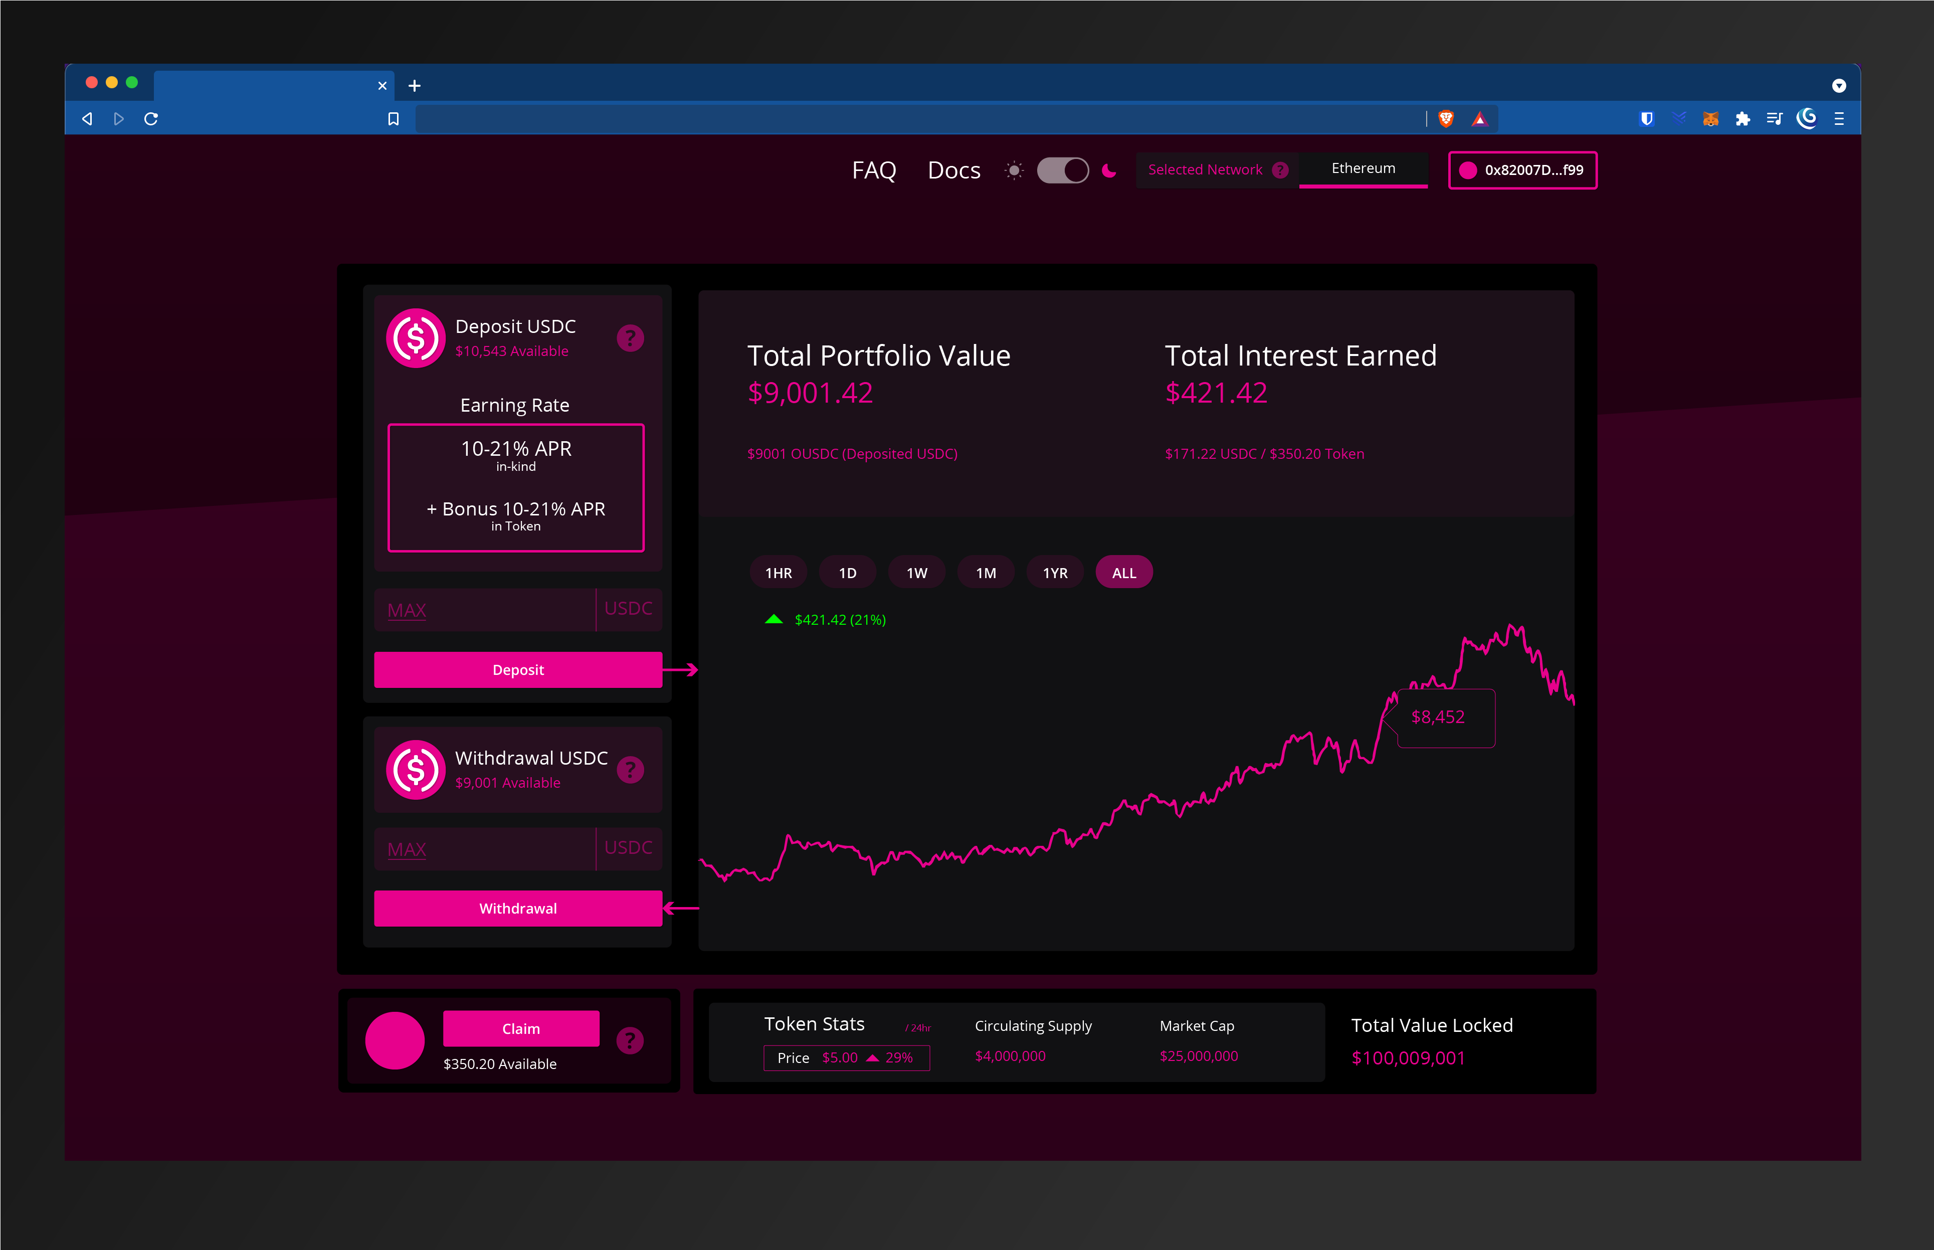Select the ALL chart range
The height and width of the screenshot is (1250, 1934).
1124,573
